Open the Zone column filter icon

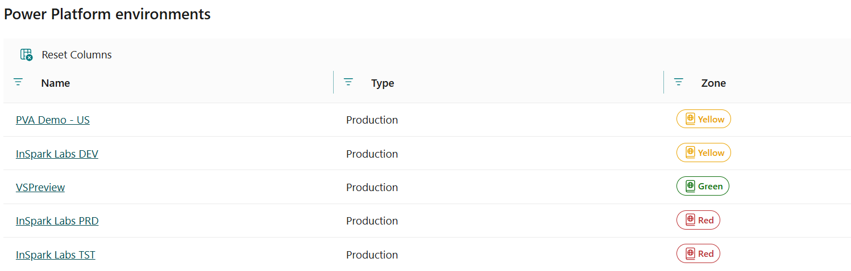[678, 82]
